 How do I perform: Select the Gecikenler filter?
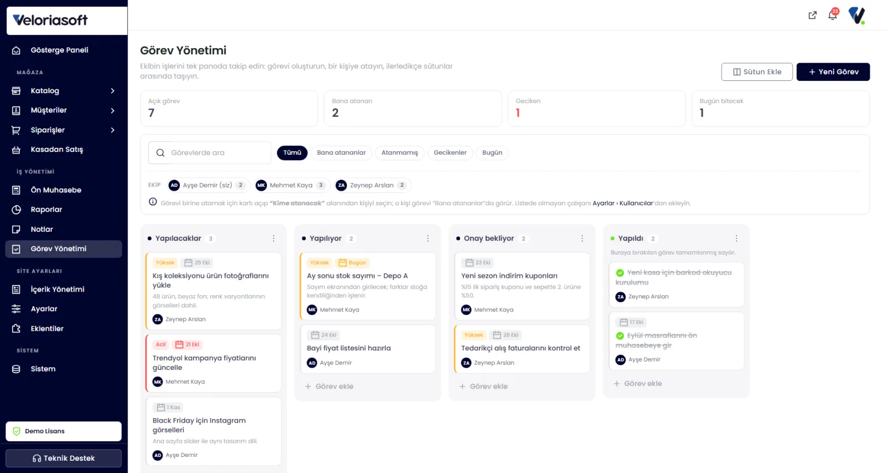450,153
